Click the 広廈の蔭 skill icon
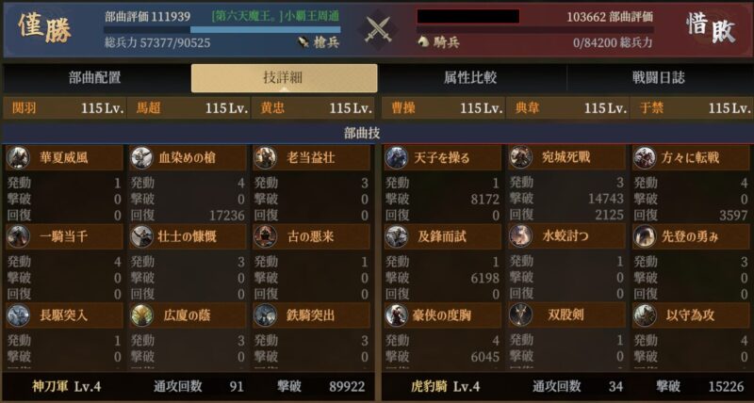Screen dimensions: 754x403 tap(142, 315)
